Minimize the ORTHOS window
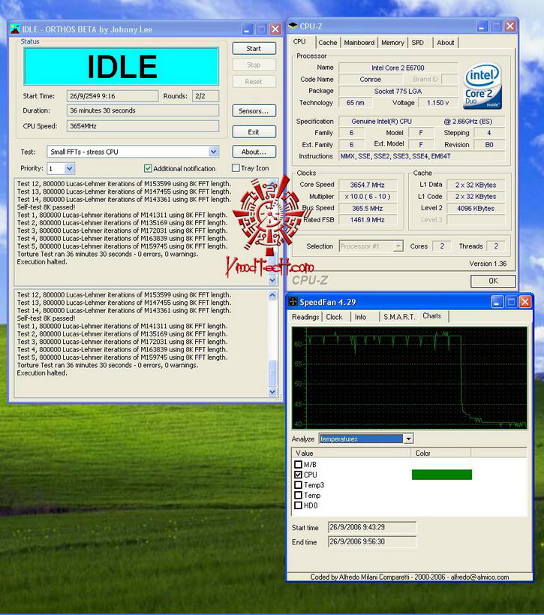The width and height of the screenshot is (544, 615). pyautogui.click(x=248, y=29)
